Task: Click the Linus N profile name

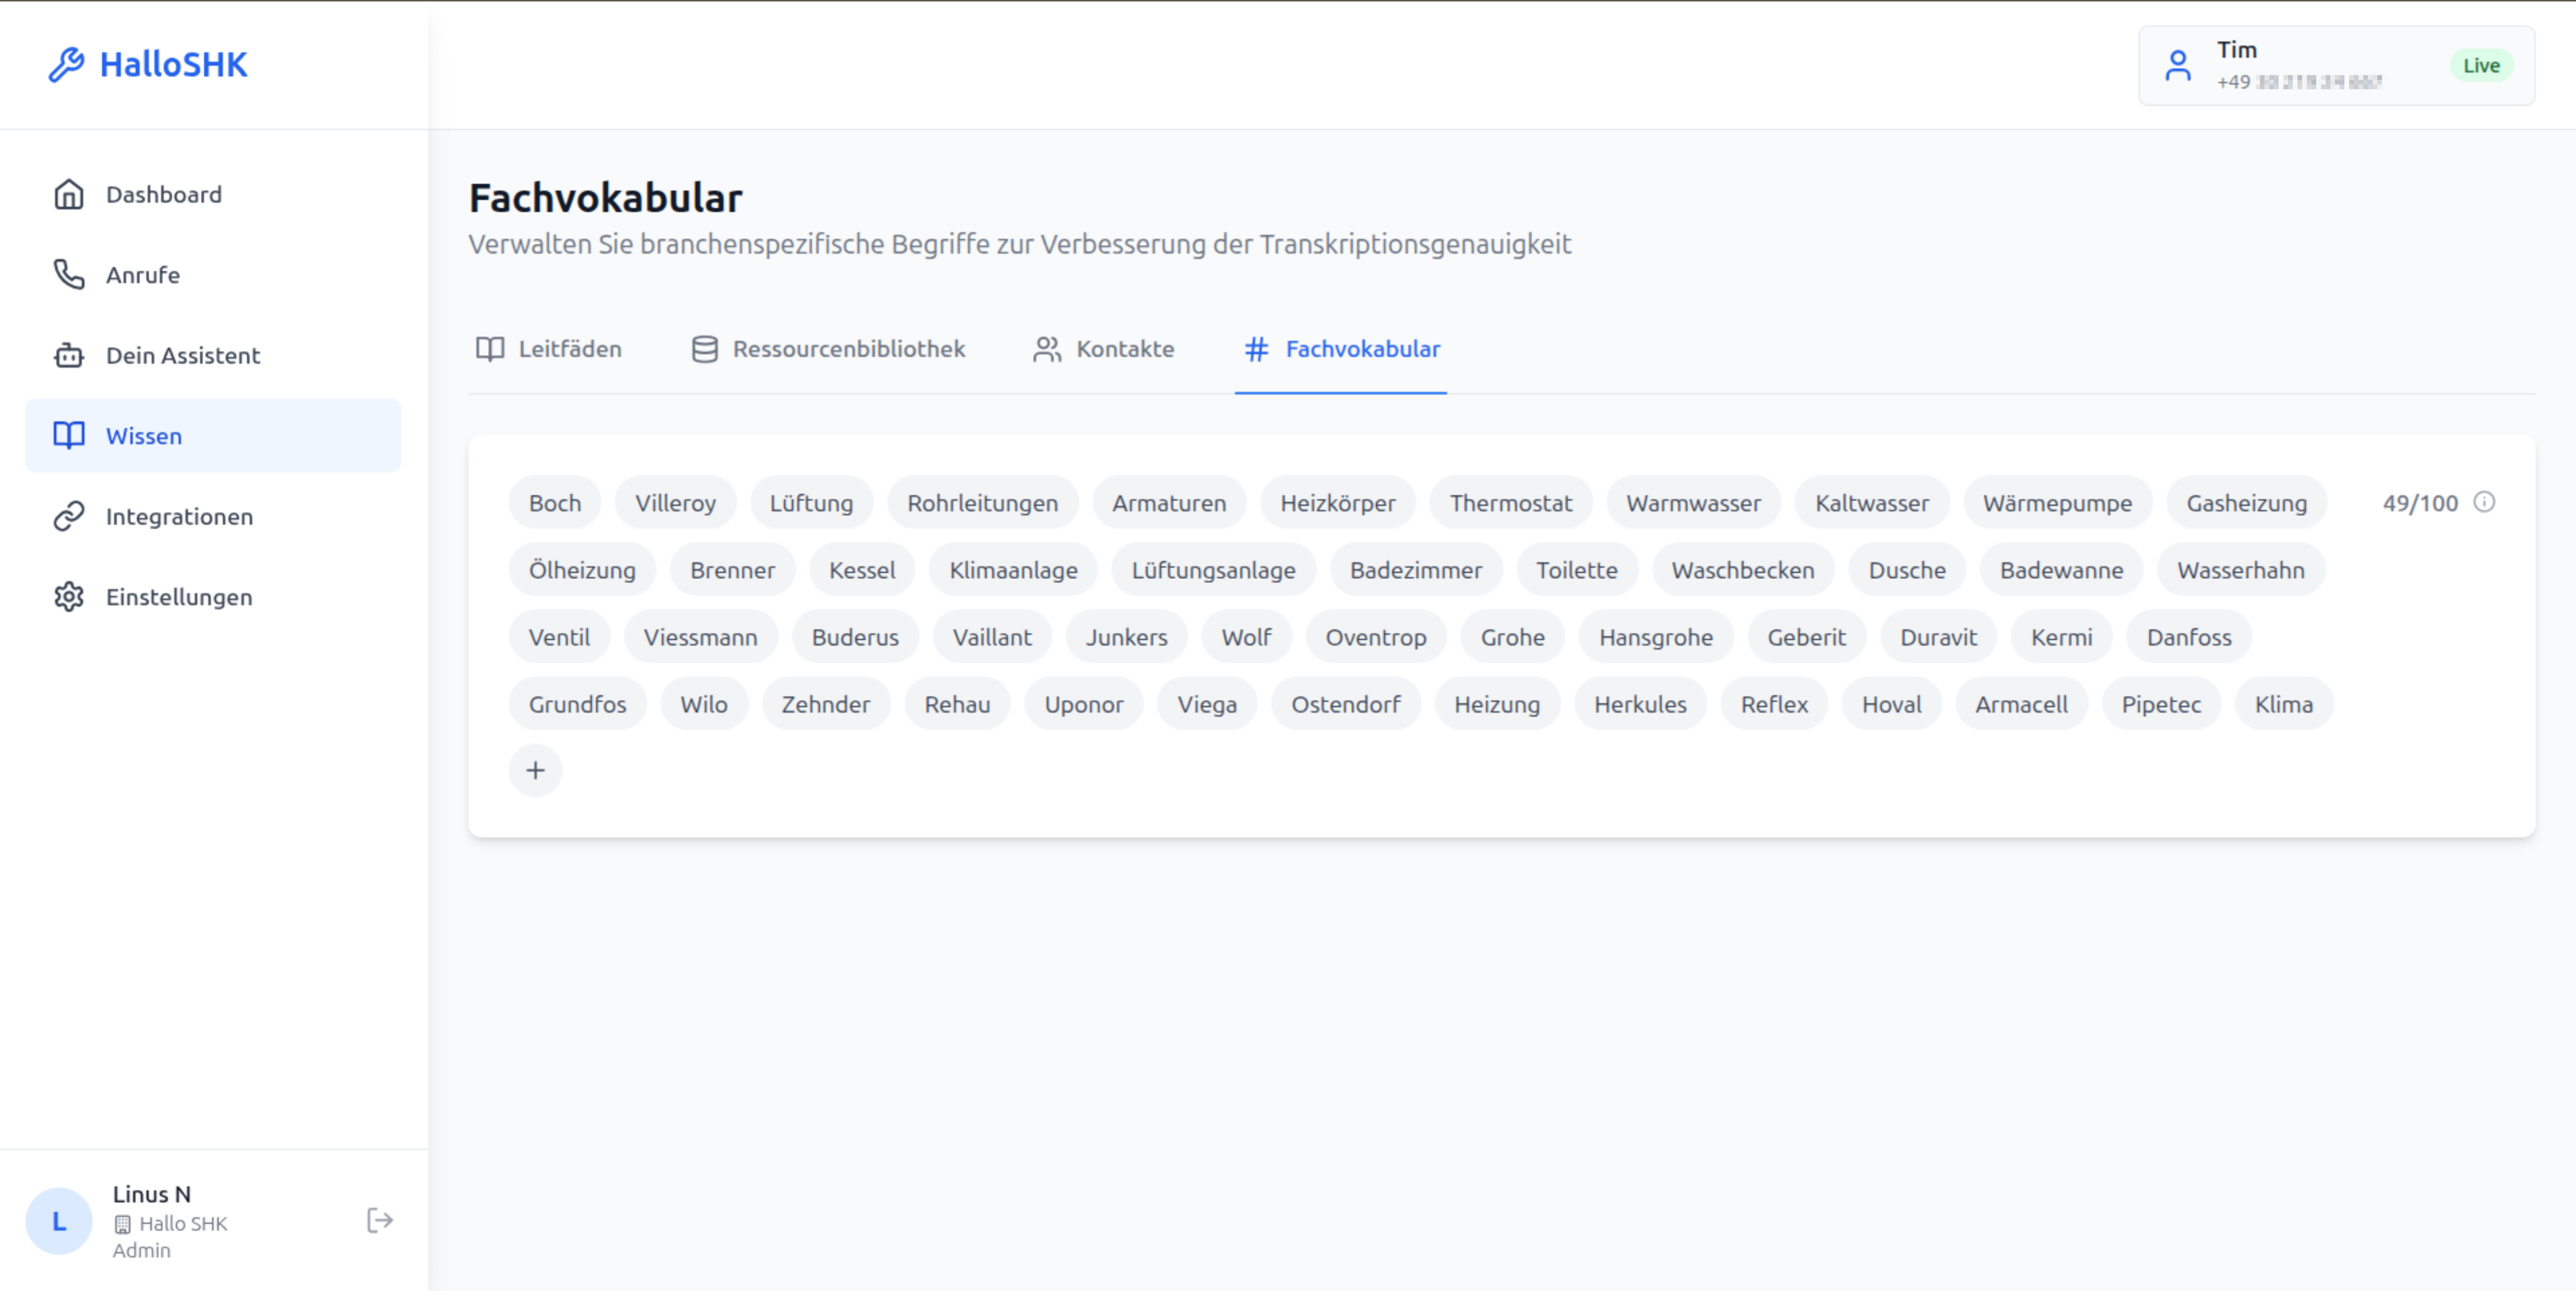Action: pos(151,1194)
